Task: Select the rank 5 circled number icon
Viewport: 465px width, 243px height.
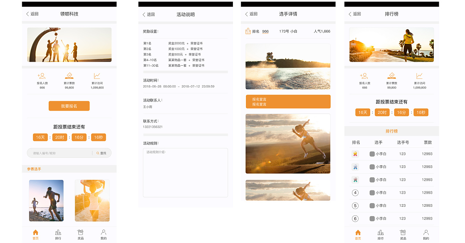Action: click(x=355, y=206)
